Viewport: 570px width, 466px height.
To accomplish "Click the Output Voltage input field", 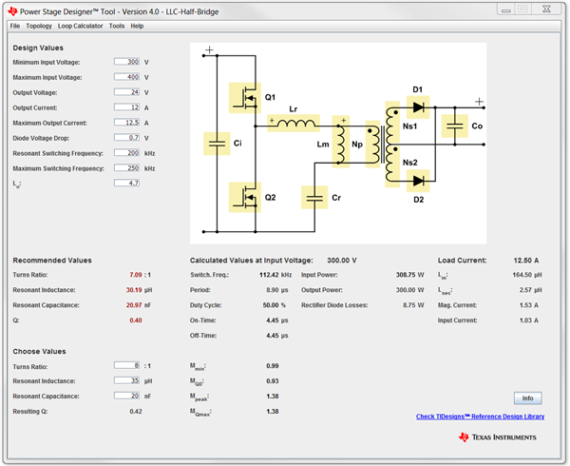I will click(x=127, y=92).
